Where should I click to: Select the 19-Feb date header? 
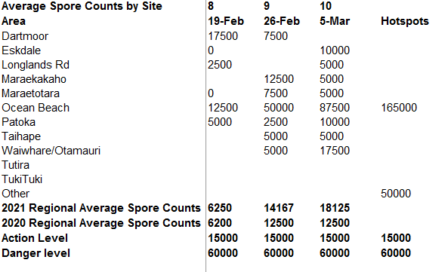click(226, 21)
